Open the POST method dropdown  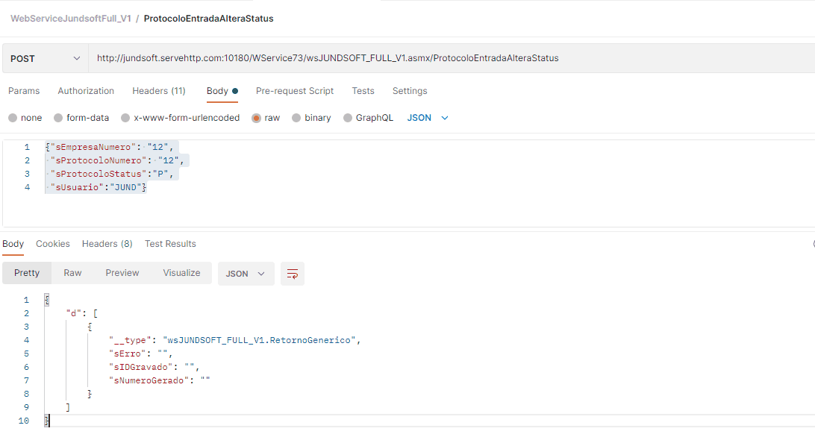(45, 58)
